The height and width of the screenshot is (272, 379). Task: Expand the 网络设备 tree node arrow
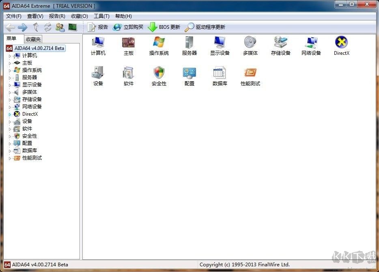(10, 107)
